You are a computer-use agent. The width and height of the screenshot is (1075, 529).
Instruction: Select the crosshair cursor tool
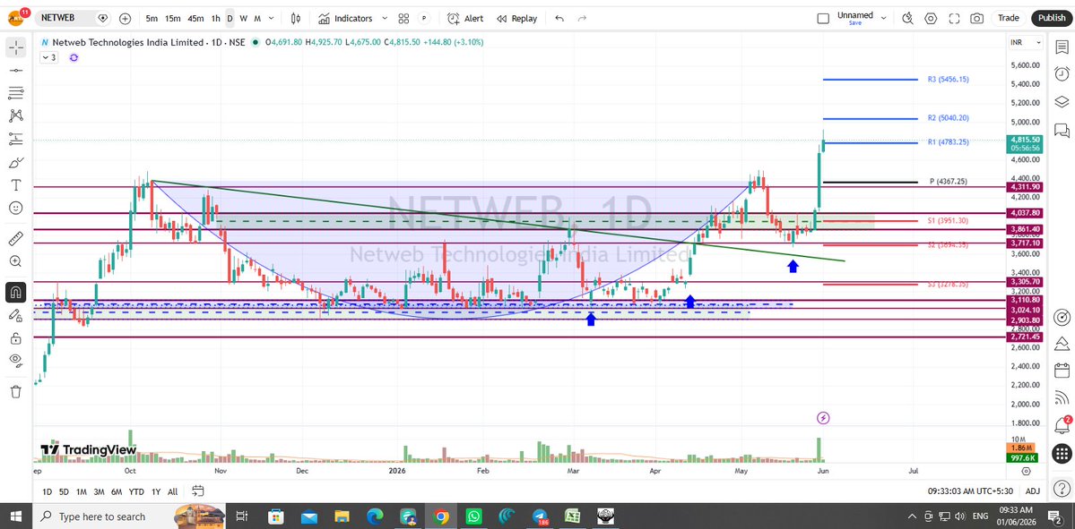click(x=16, y=47)
